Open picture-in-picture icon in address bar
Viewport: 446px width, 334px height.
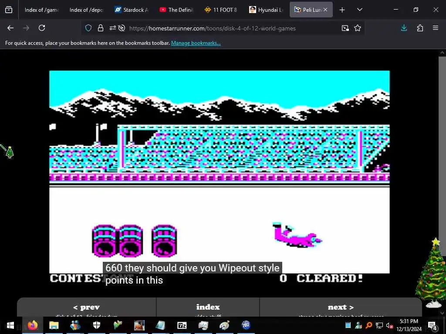(x=345, y=28)
